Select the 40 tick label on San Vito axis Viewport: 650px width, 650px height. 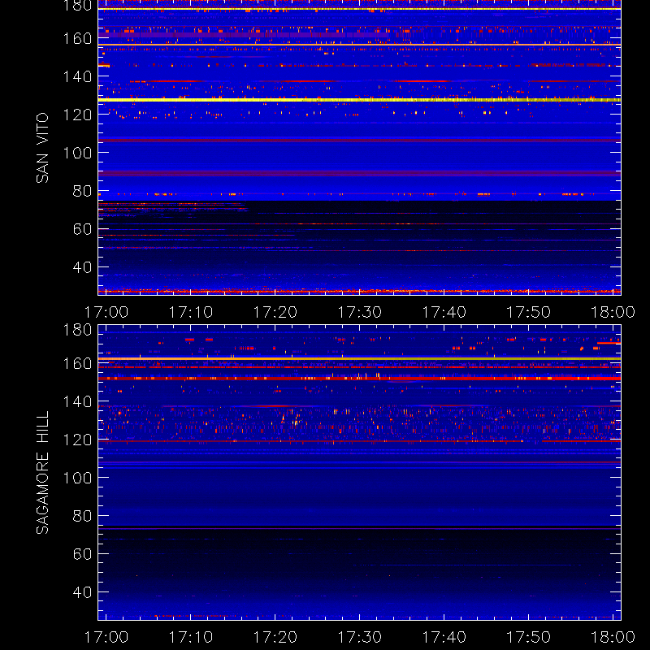pyautogui.click(x=82, y=267)
